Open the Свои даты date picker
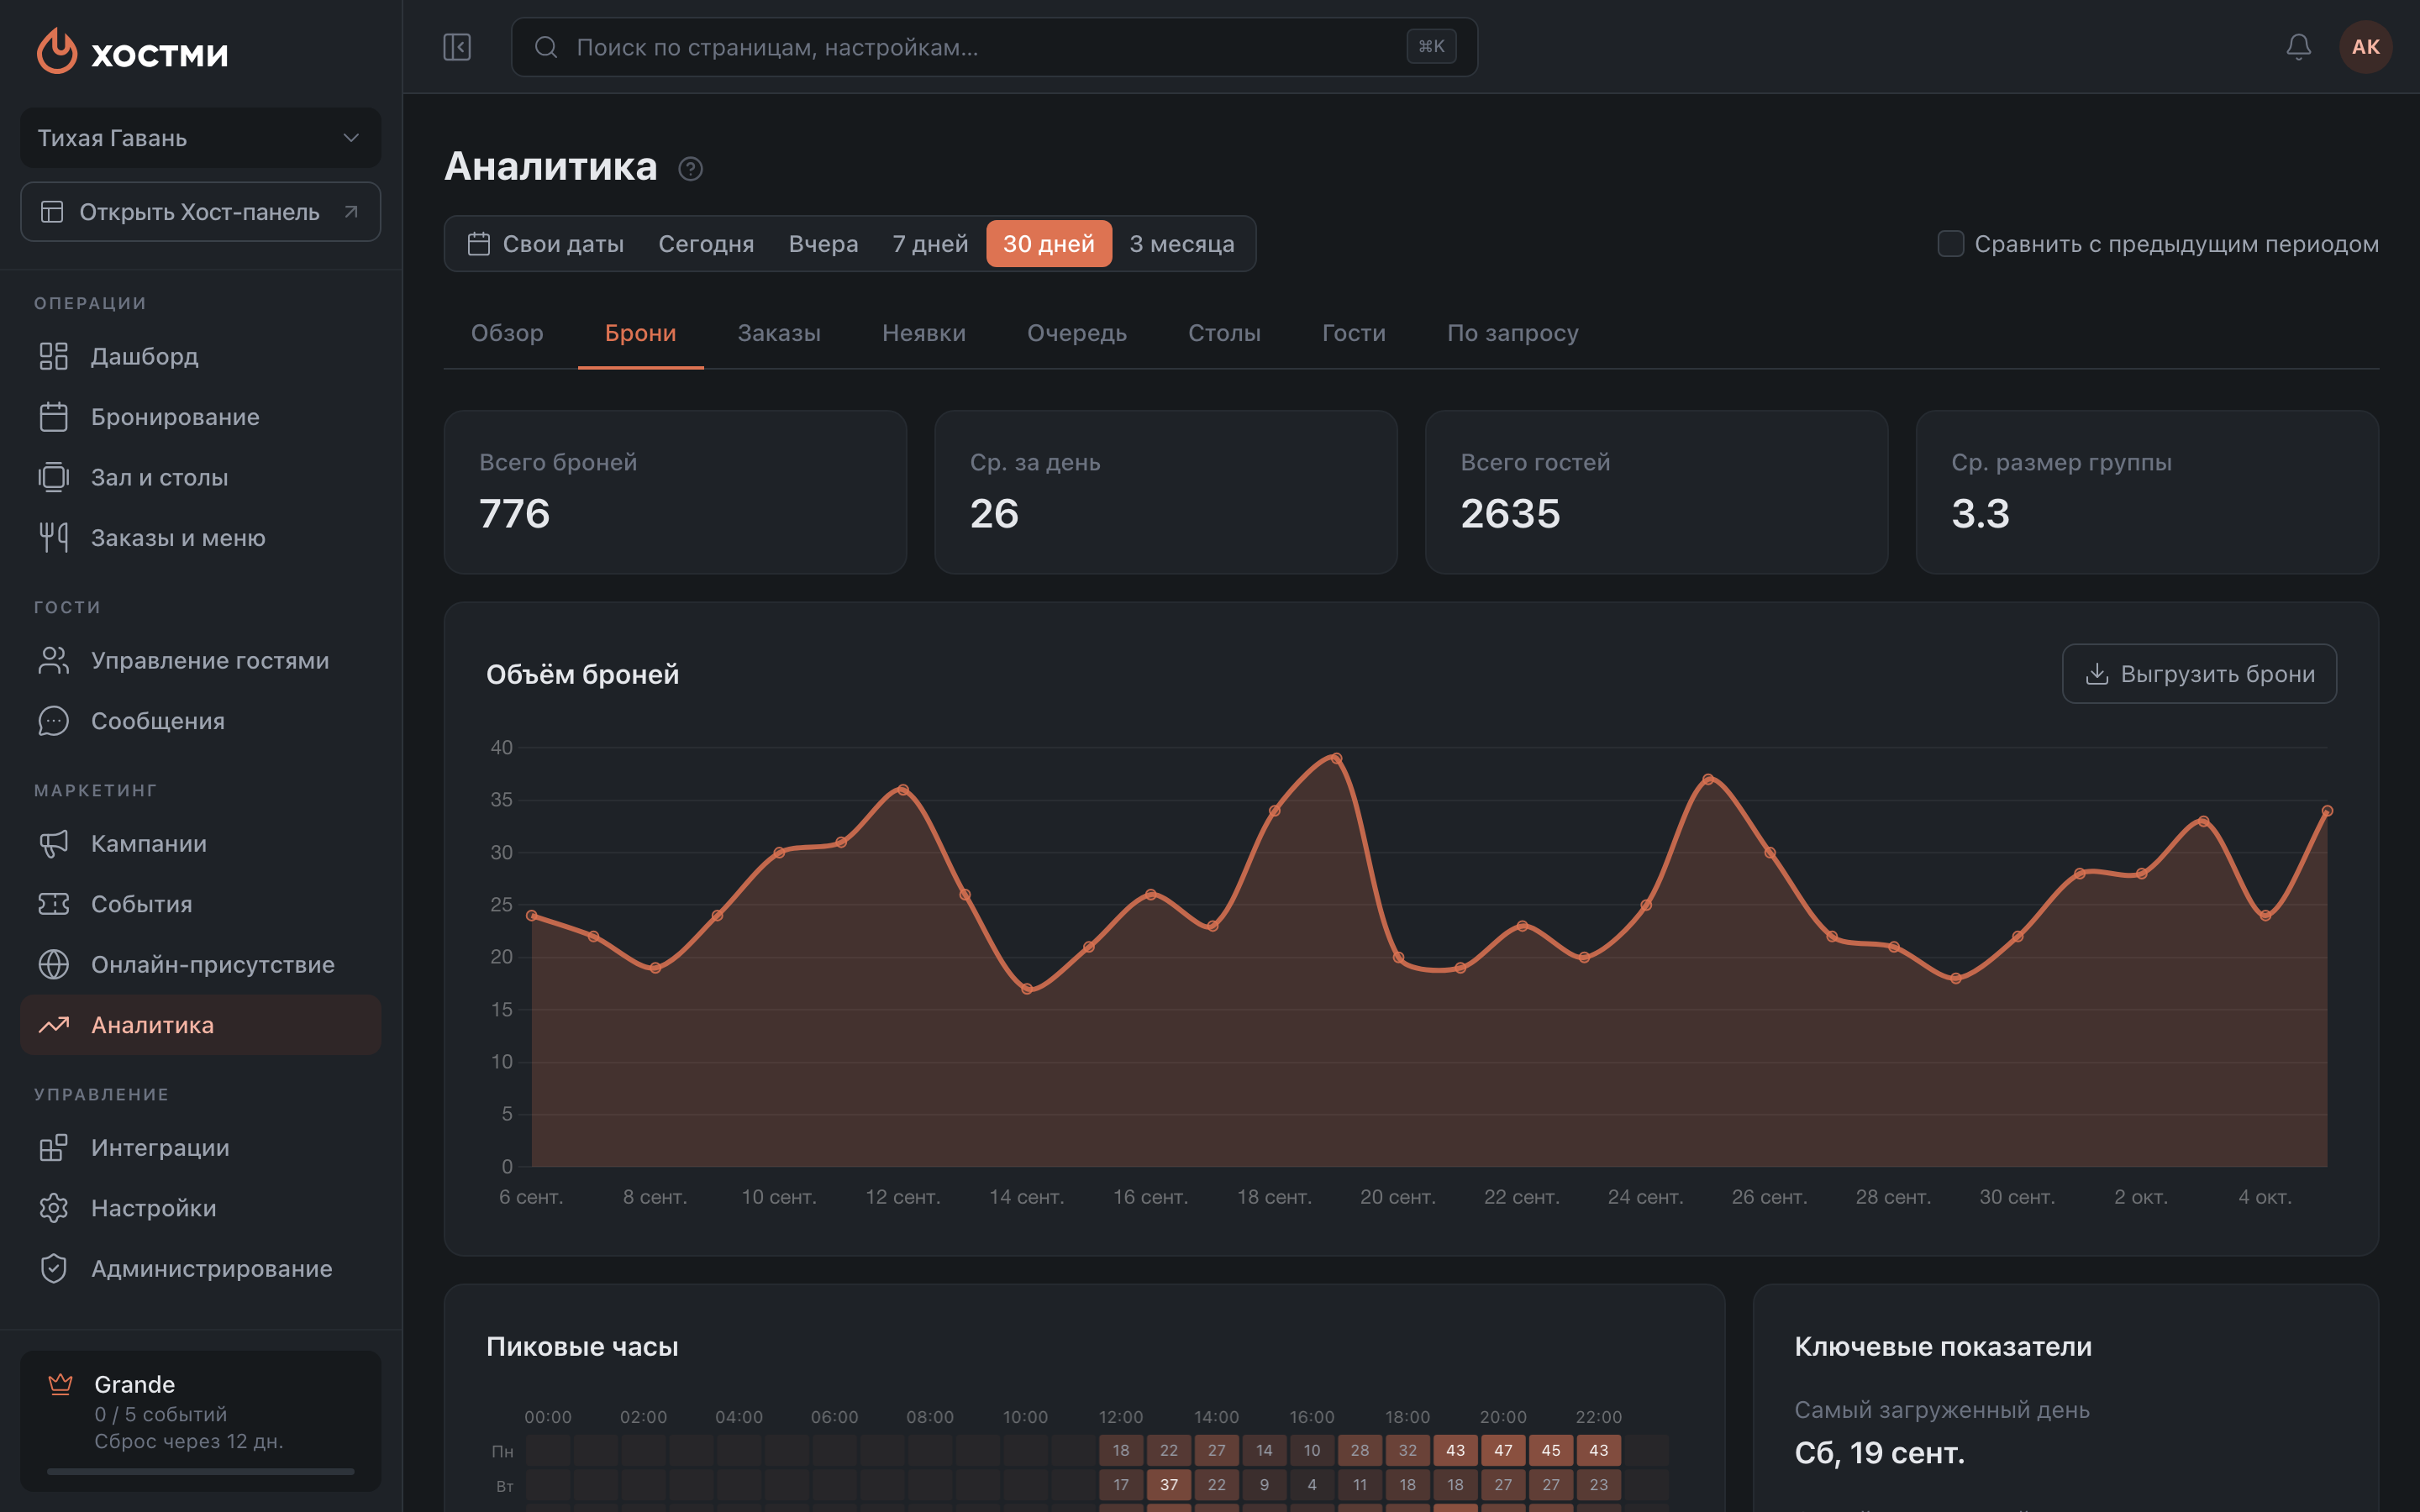The height and width of the screenshot is (1512, 2420). pyautogui.click(x=546, y=244)
